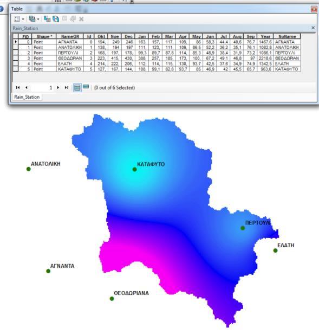319x334 pixels.
Task: Open the Related Tables icon
Action: pos(32,19)
